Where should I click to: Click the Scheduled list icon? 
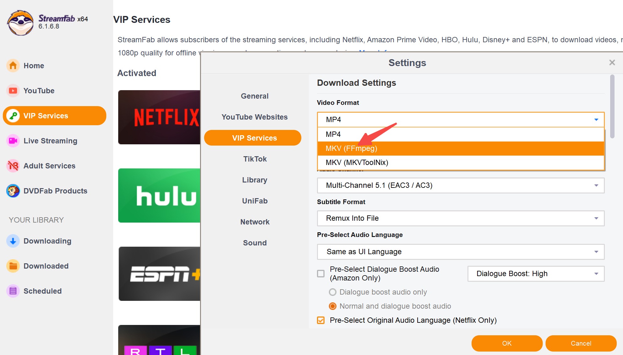(13, 291)
